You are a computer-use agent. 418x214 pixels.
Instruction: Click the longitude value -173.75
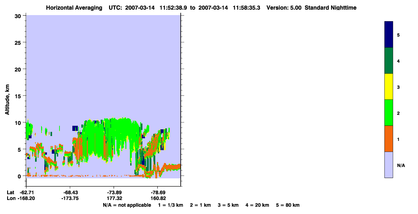point(70,198)
